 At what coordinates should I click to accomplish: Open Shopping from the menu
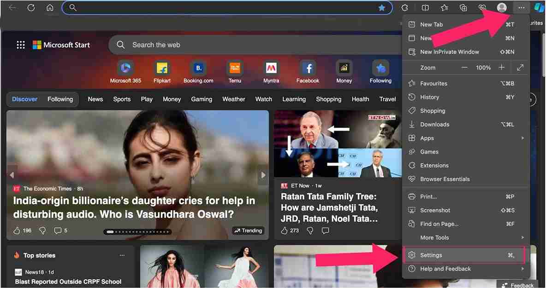click(x=466, y=110)
